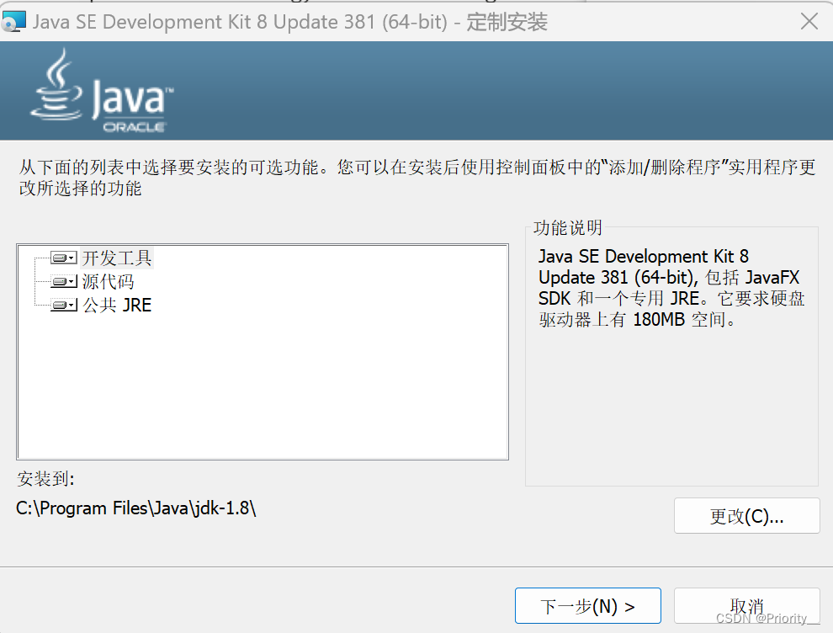Click the install path C:\Program Files\Java\jdk-1.8\
This screenshot has width=833, height=633.
click(x=136, y=508)
